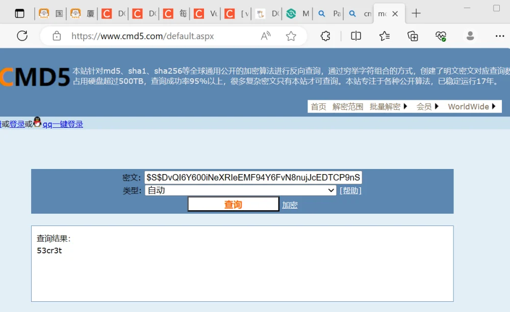This screenshot has width=510, height=312.
Task: Open the Extensions puzzle icon
Action: coord(325,36)
